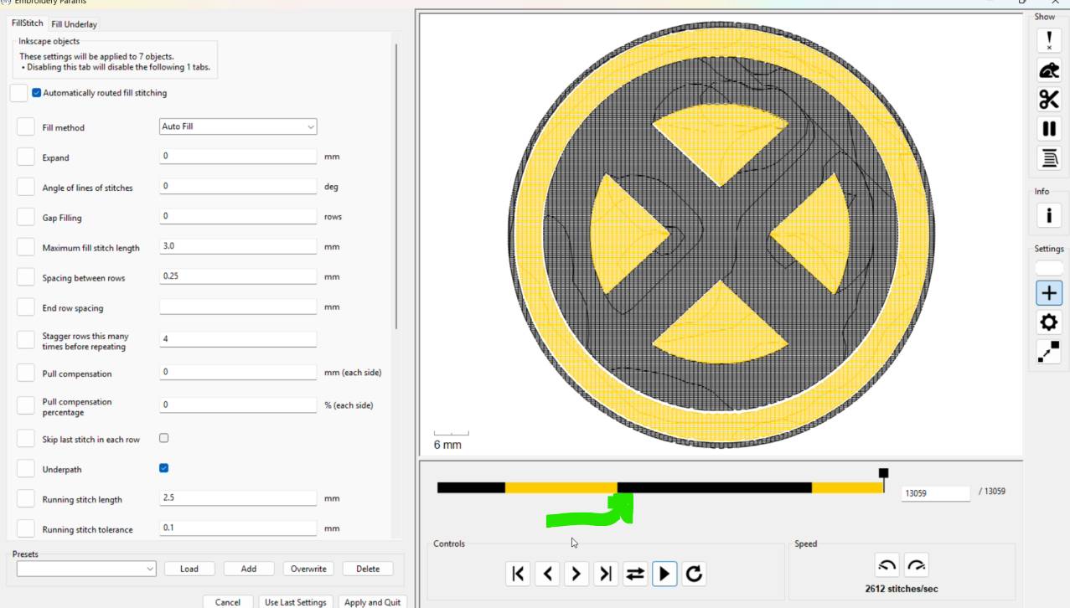This screenshot has height=608, width=1070.
Task: Click square box beside Running stitch length
Action: [x=26, y=499]
